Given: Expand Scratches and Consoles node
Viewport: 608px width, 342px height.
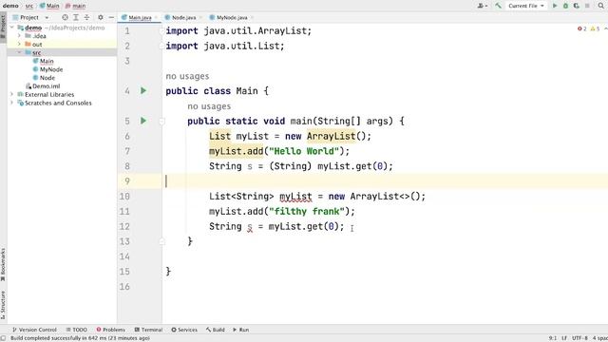Looking at the screenshot, I should click(12, 103).
